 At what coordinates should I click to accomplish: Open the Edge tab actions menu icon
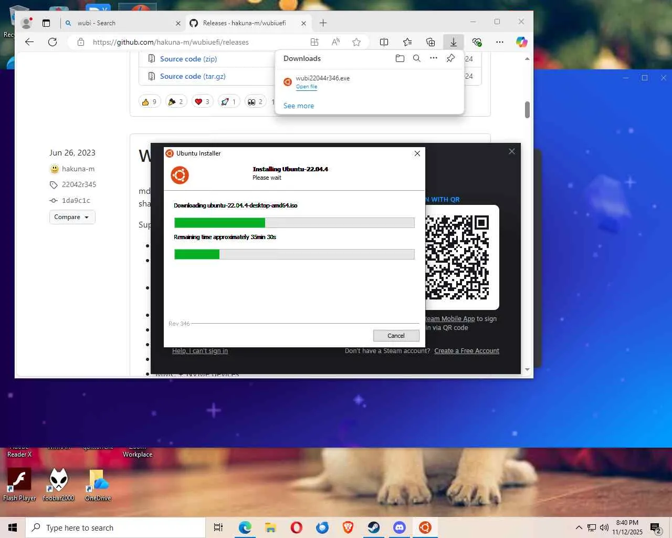(46, 23)
